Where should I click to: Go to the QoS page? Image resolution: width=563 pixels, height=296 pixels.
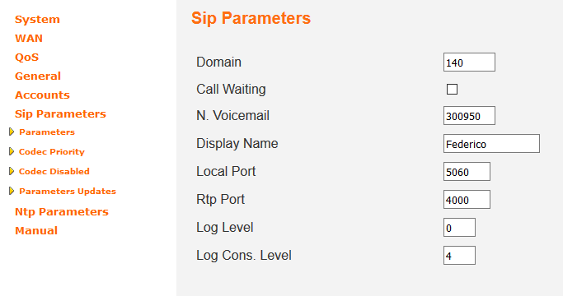26,58
